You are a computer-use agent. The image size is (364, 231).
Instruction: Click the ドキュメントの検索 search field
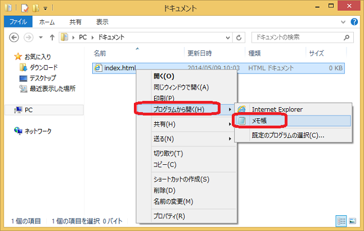295,38
